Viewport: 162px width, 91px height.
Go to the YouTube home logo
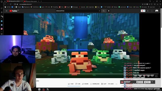13,11
